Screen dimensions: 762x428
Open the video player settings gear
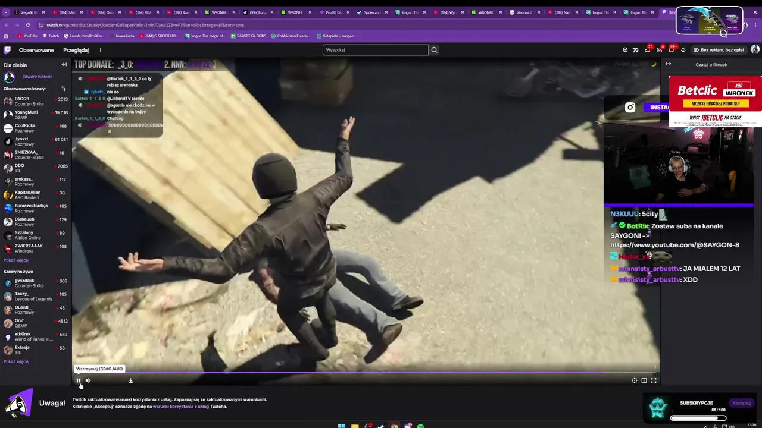634,380
